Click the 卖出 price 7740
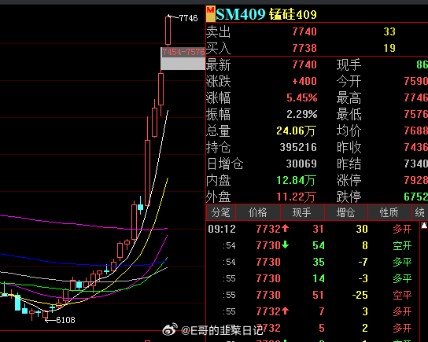Image resolution: width=428 pixels, height=342 pixels. pos(304,31)
